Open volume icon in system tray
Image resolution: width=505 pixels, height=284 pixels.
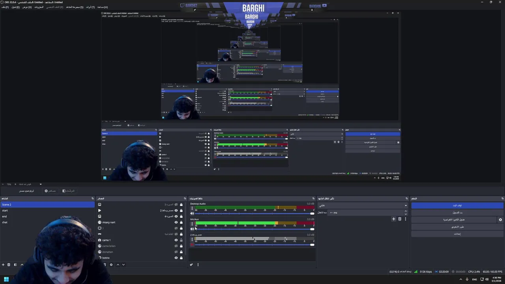pyautogui.click(x=487, y=279)
